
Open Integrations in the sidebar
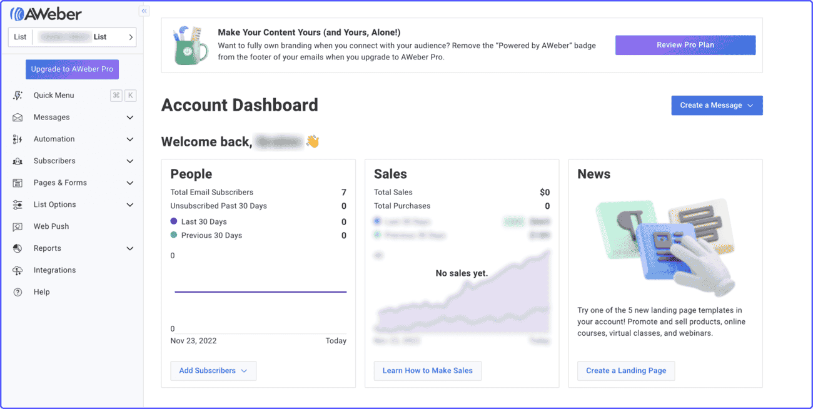click(x=54, y=271)
